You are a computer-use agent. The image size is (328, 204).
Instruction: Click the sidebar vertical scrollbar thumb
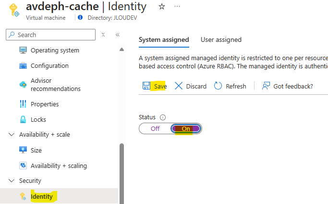(x=122, y=174)
